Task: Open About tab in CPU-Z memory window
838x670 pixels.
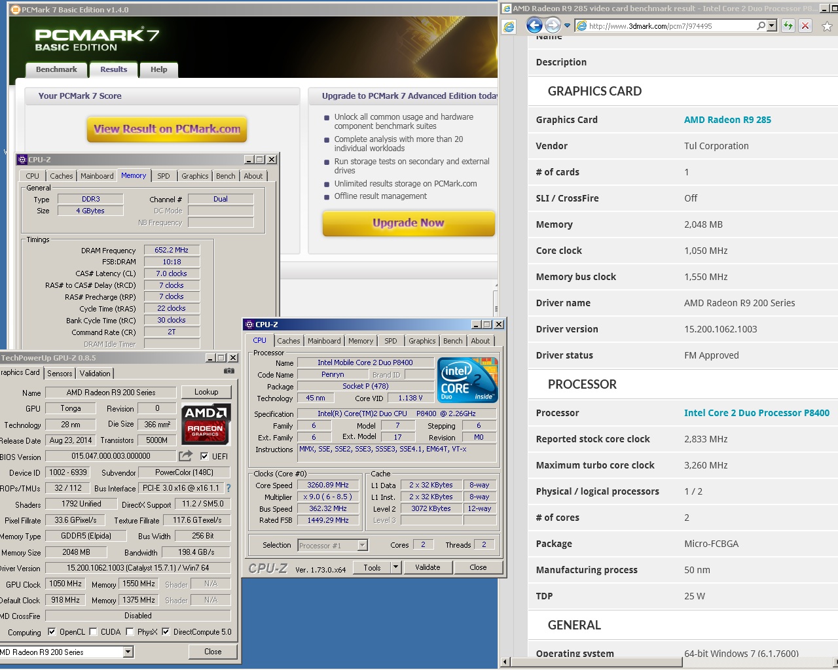Action: point(253,176)
